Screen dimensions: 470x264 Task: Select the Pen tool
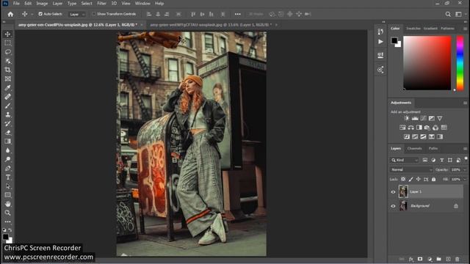coord(8,168)
